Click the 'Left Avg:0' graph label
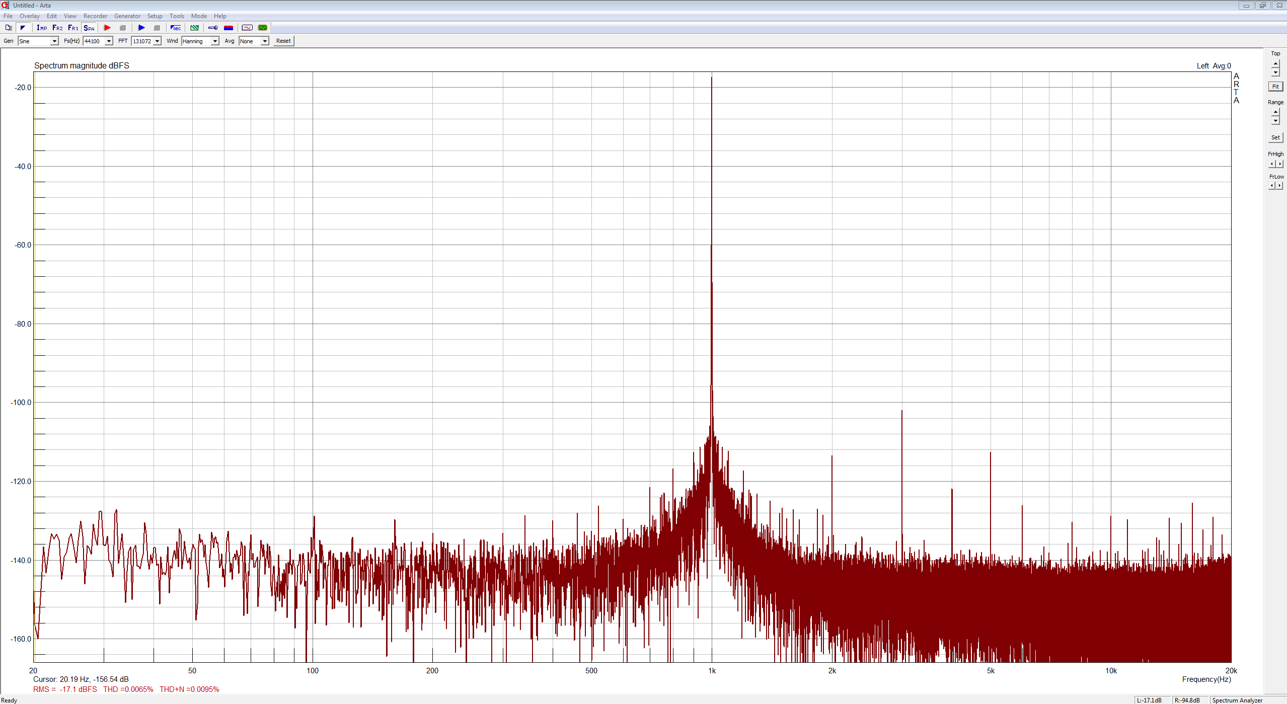This screenshot has width=1287, height=704. coord(1214,66)
